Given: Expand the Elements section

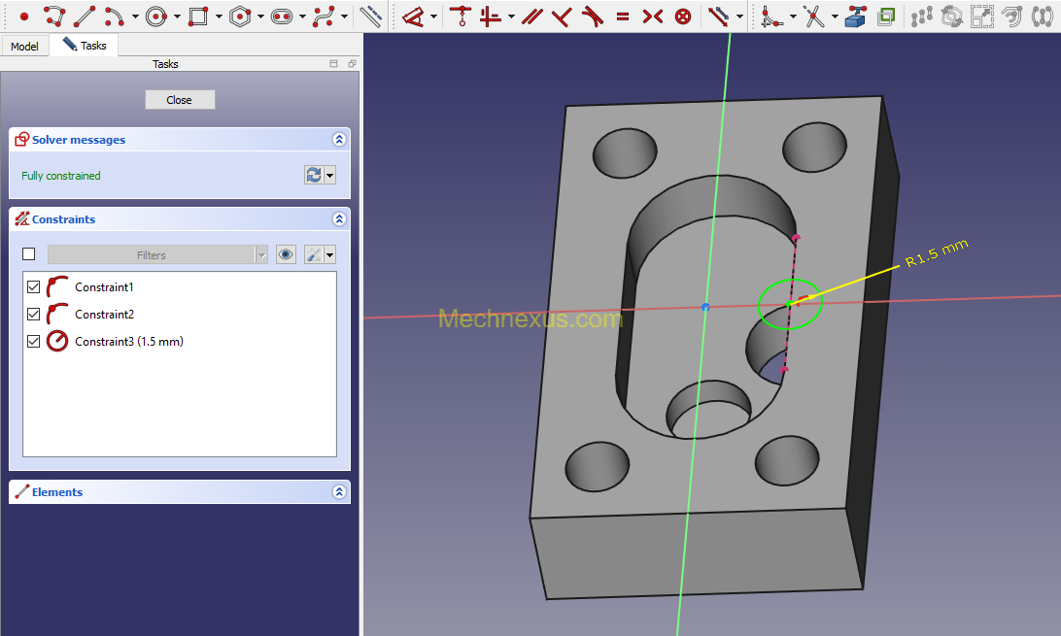Looking at the screenshot, I should pyautogui.click(x=339, y=492).
